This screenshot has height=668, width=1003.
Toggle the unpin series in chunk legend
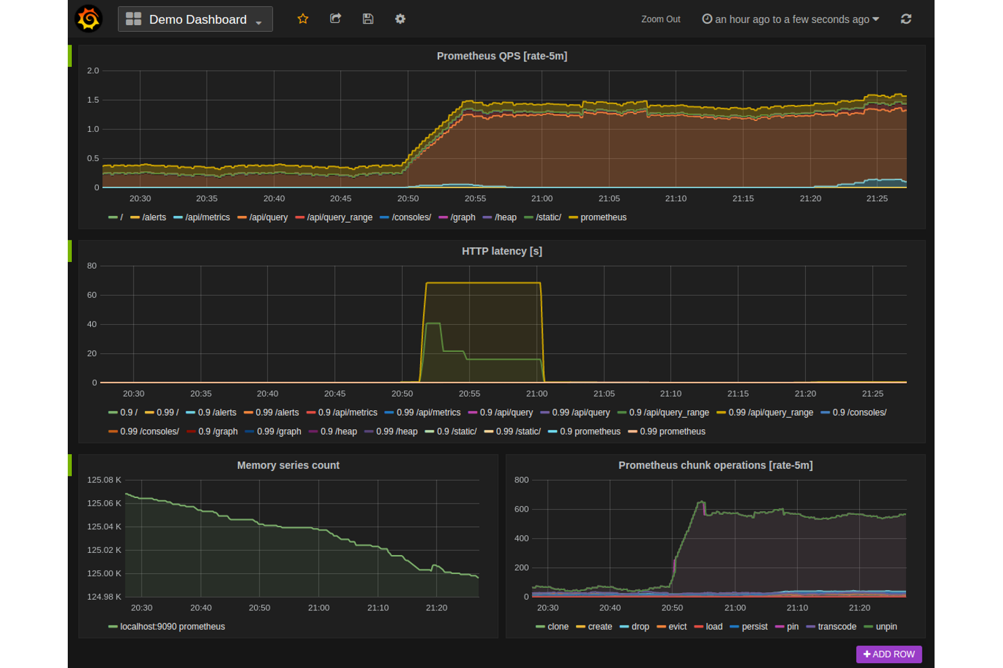[886, 627]
